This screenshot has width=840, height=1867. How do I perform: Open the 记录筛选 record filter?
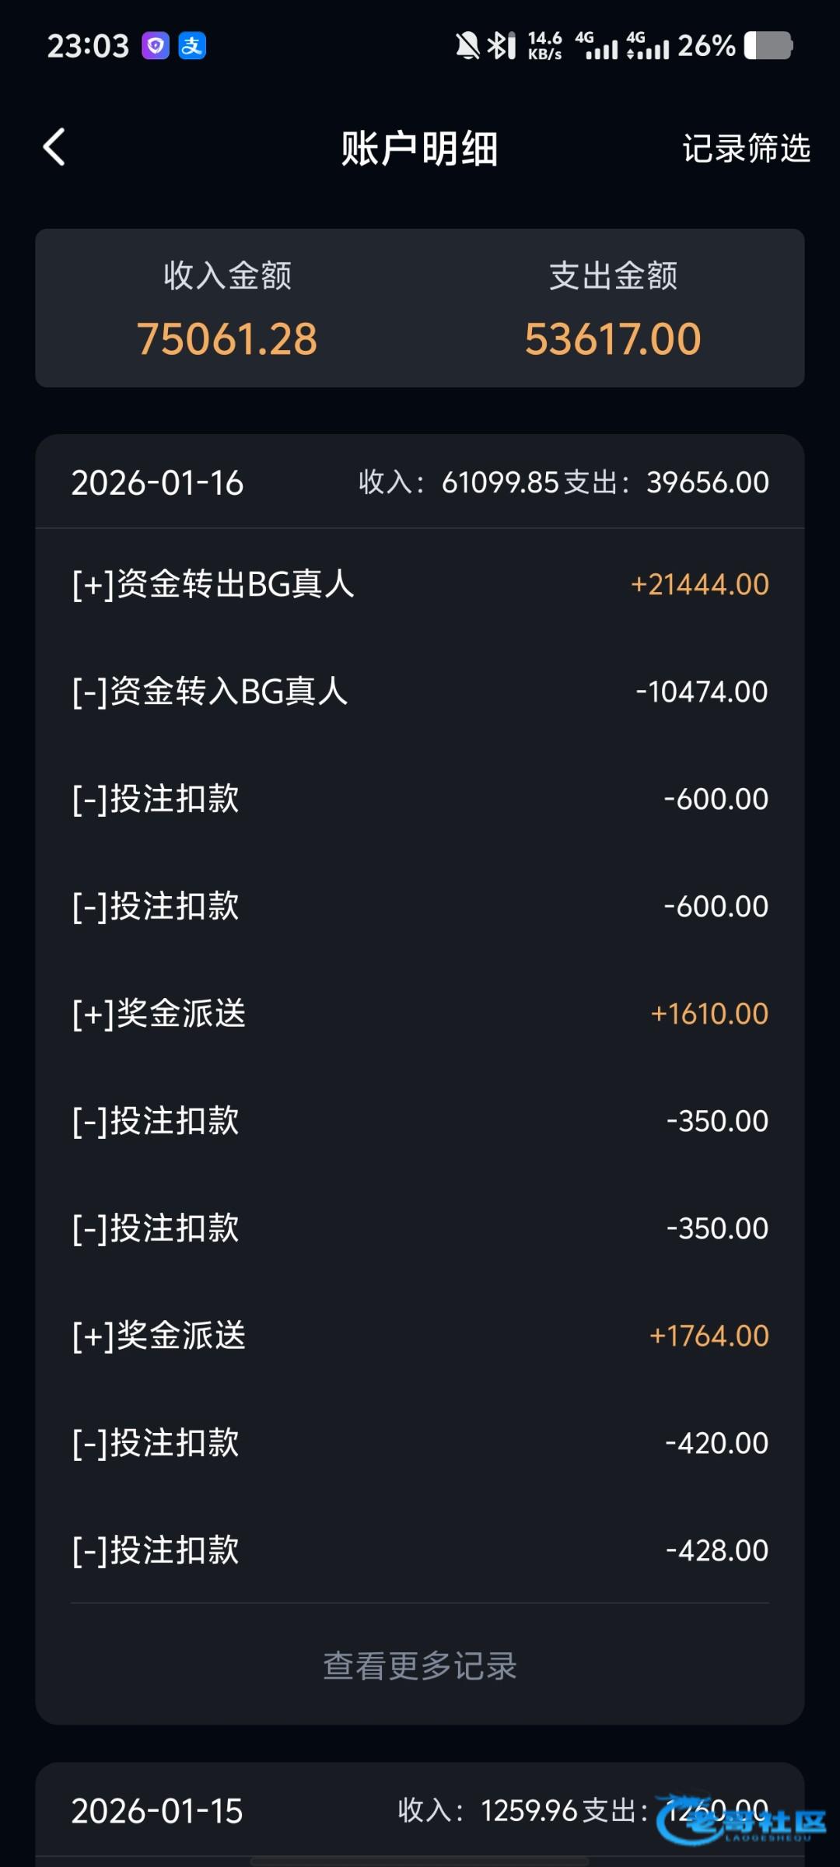coord(746,148)
